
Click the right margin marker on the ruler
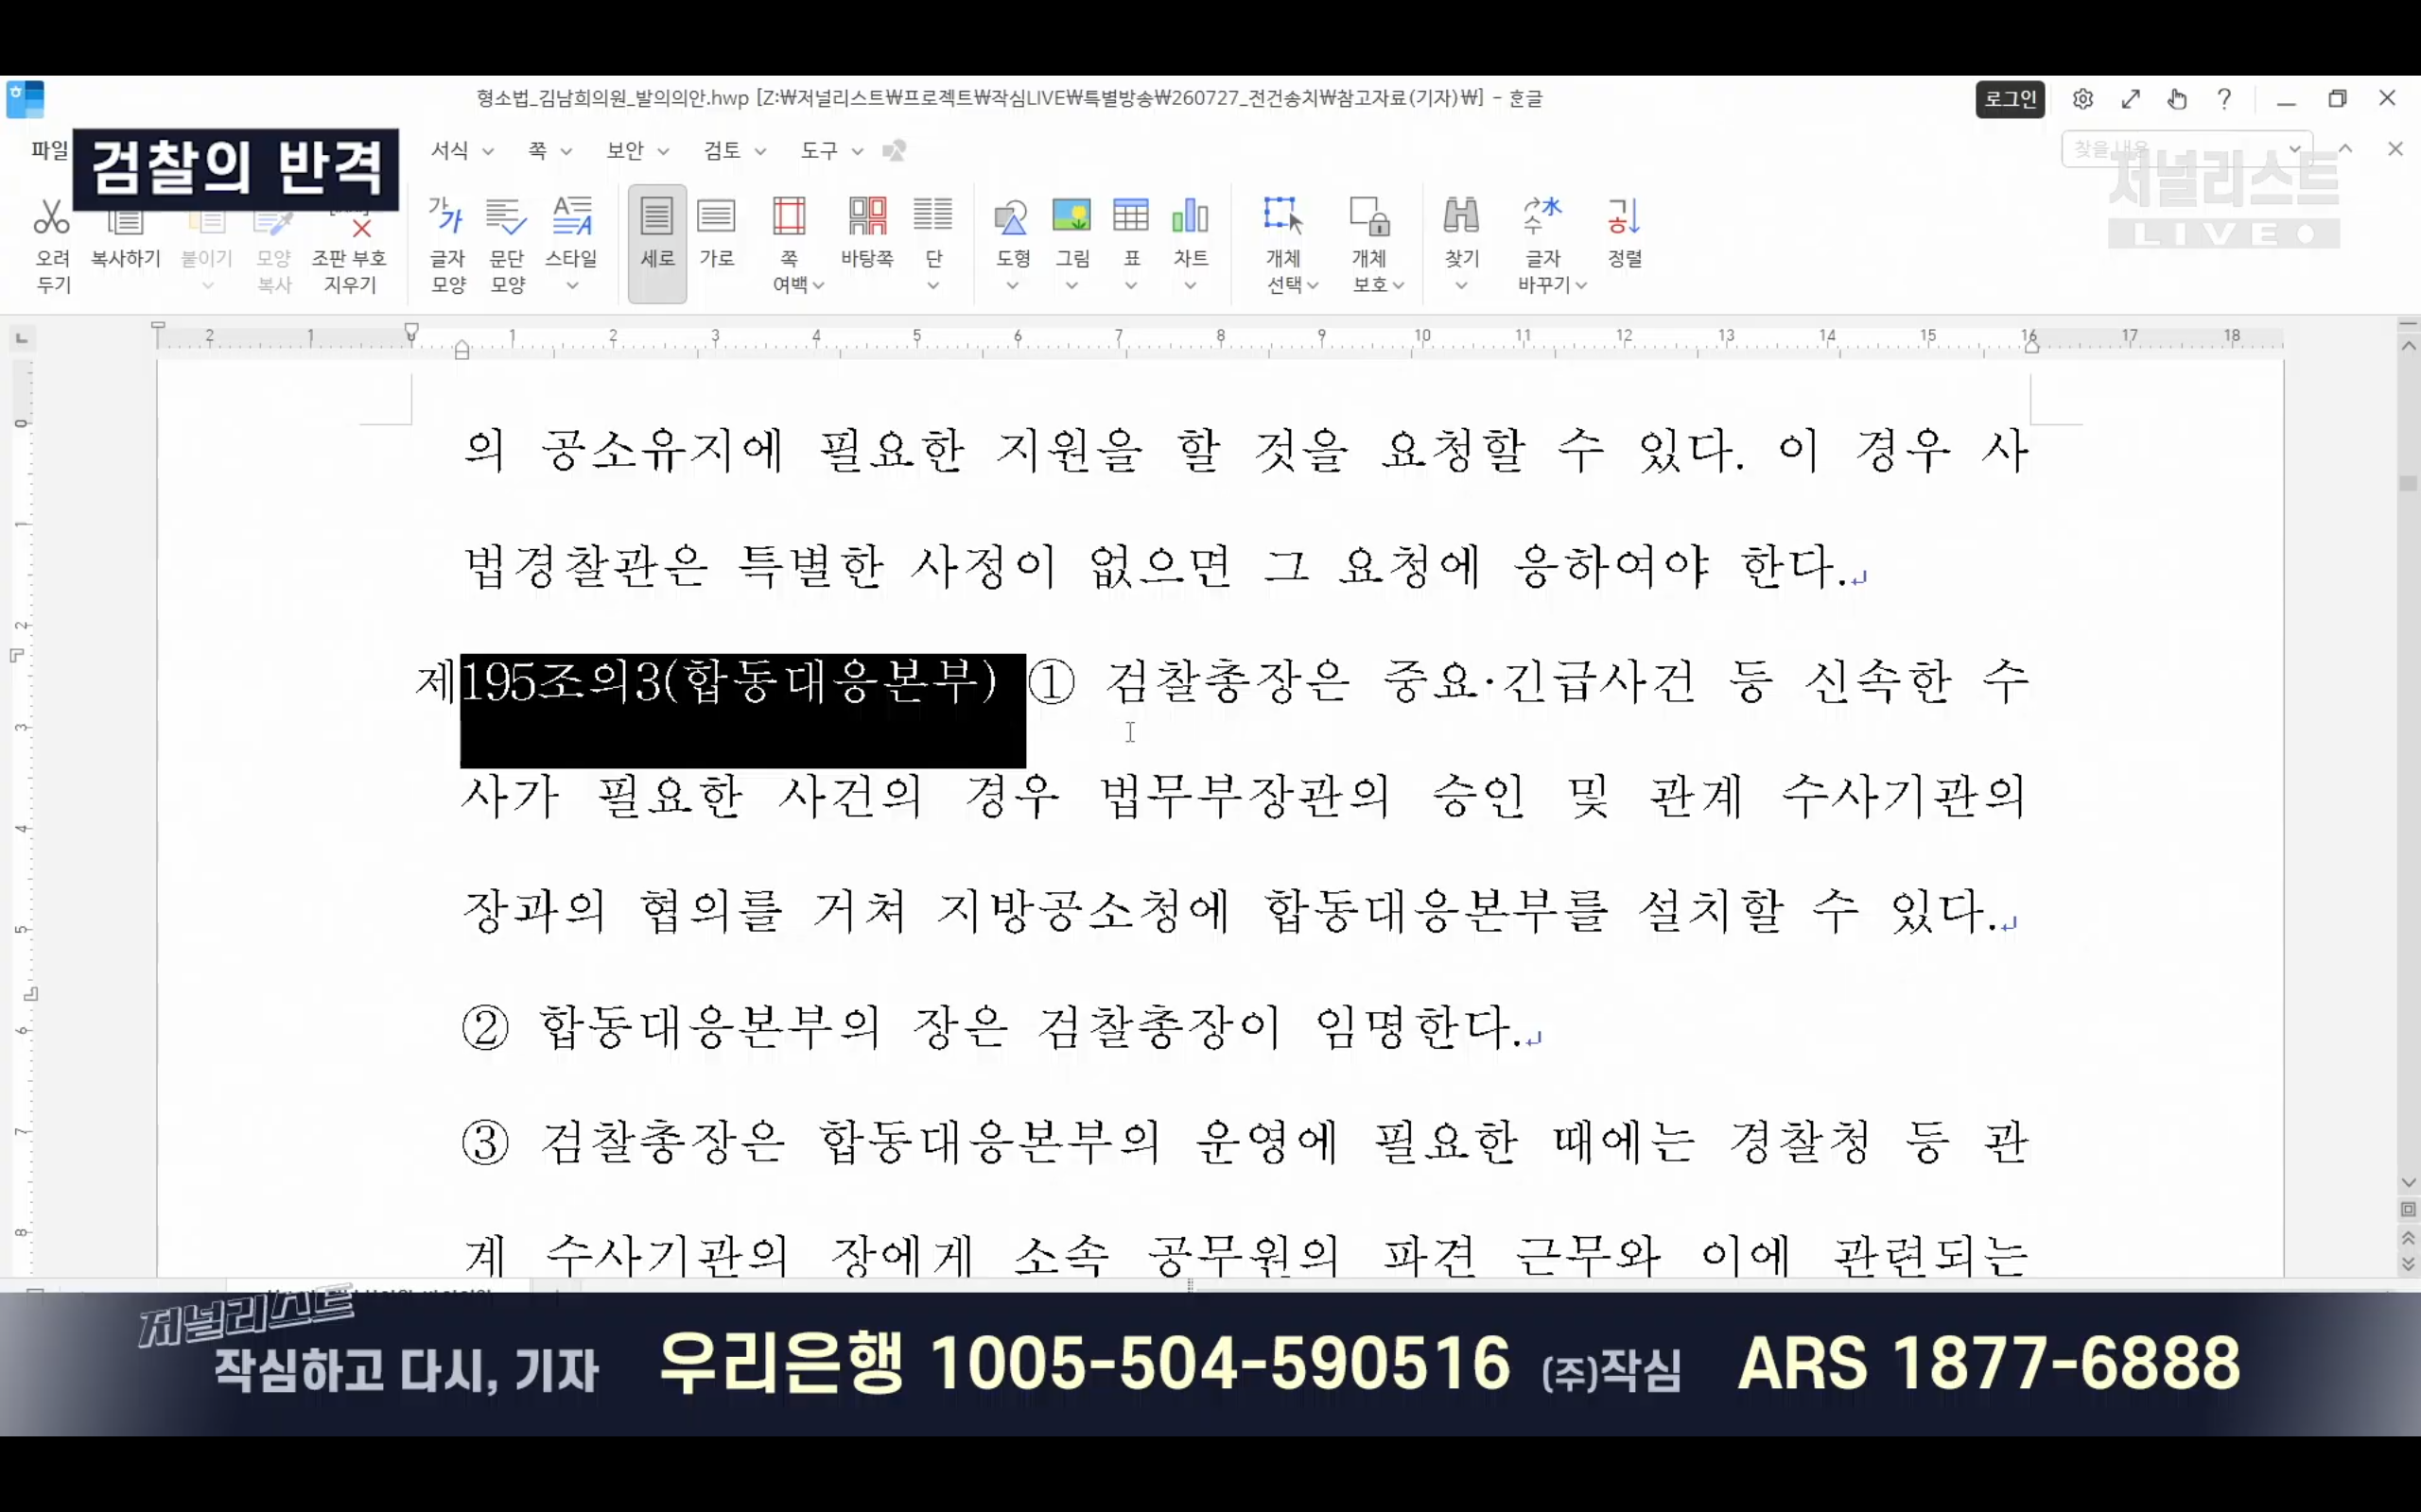click(2030, 346)
